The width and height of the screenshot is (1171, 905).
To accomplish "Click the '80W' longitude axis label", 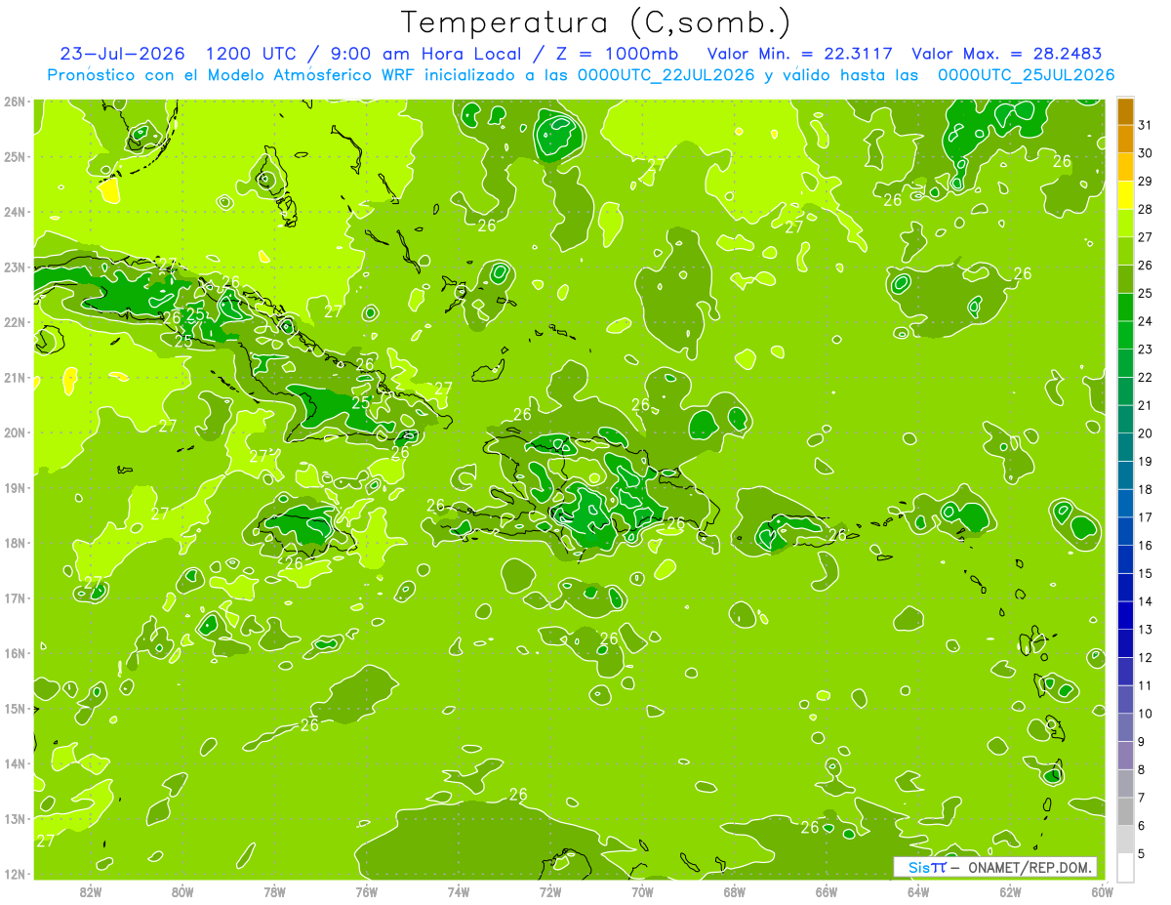I will [x=182, y=891].
